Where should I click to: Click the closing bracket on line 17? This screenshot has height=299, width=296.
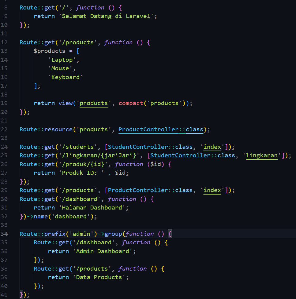(36, 86)
